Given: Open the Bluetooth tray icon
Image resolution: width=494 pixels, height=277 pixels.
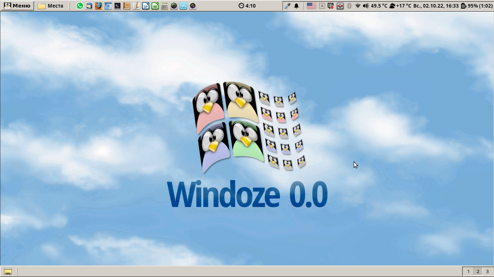Looking at the screenshot, I should (349, 6).
